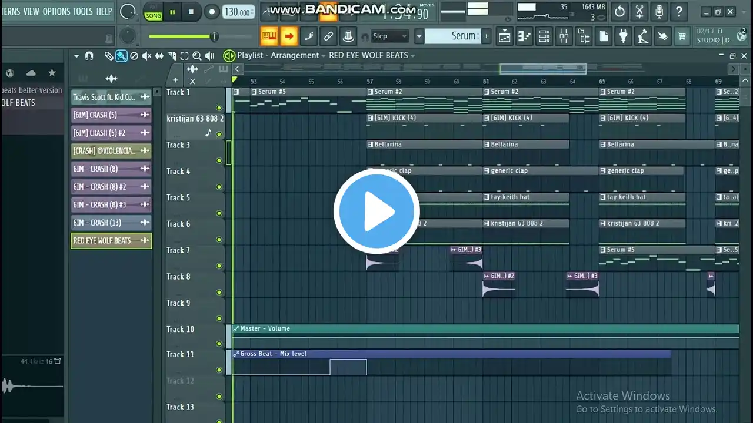
Task: Click the Serum pattern name field
Action: tap(453, 36)
